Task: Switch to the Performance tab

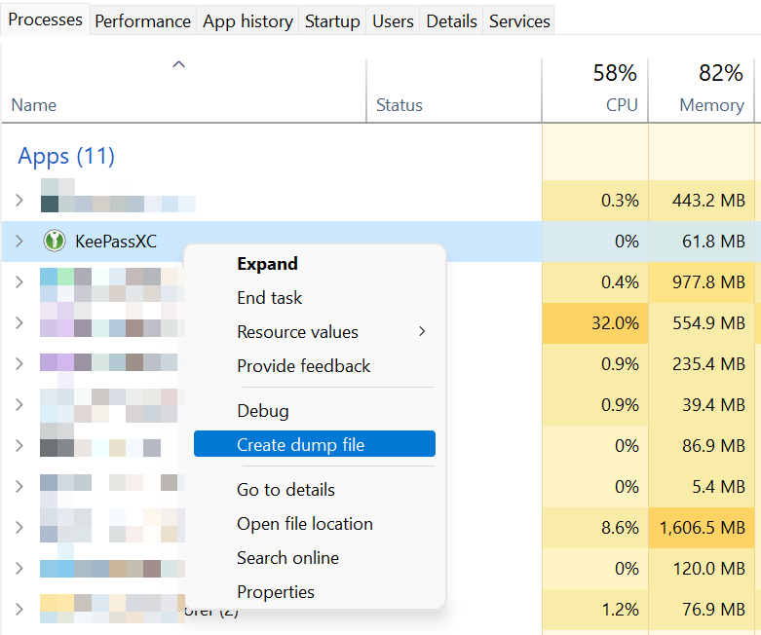Action: pos(142,21)
